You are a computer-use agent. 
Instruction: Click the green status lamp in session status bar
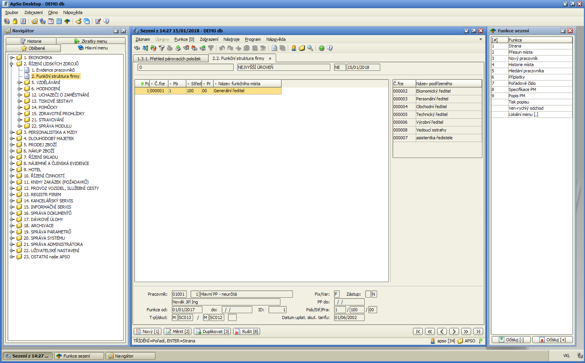coord(480,341)
